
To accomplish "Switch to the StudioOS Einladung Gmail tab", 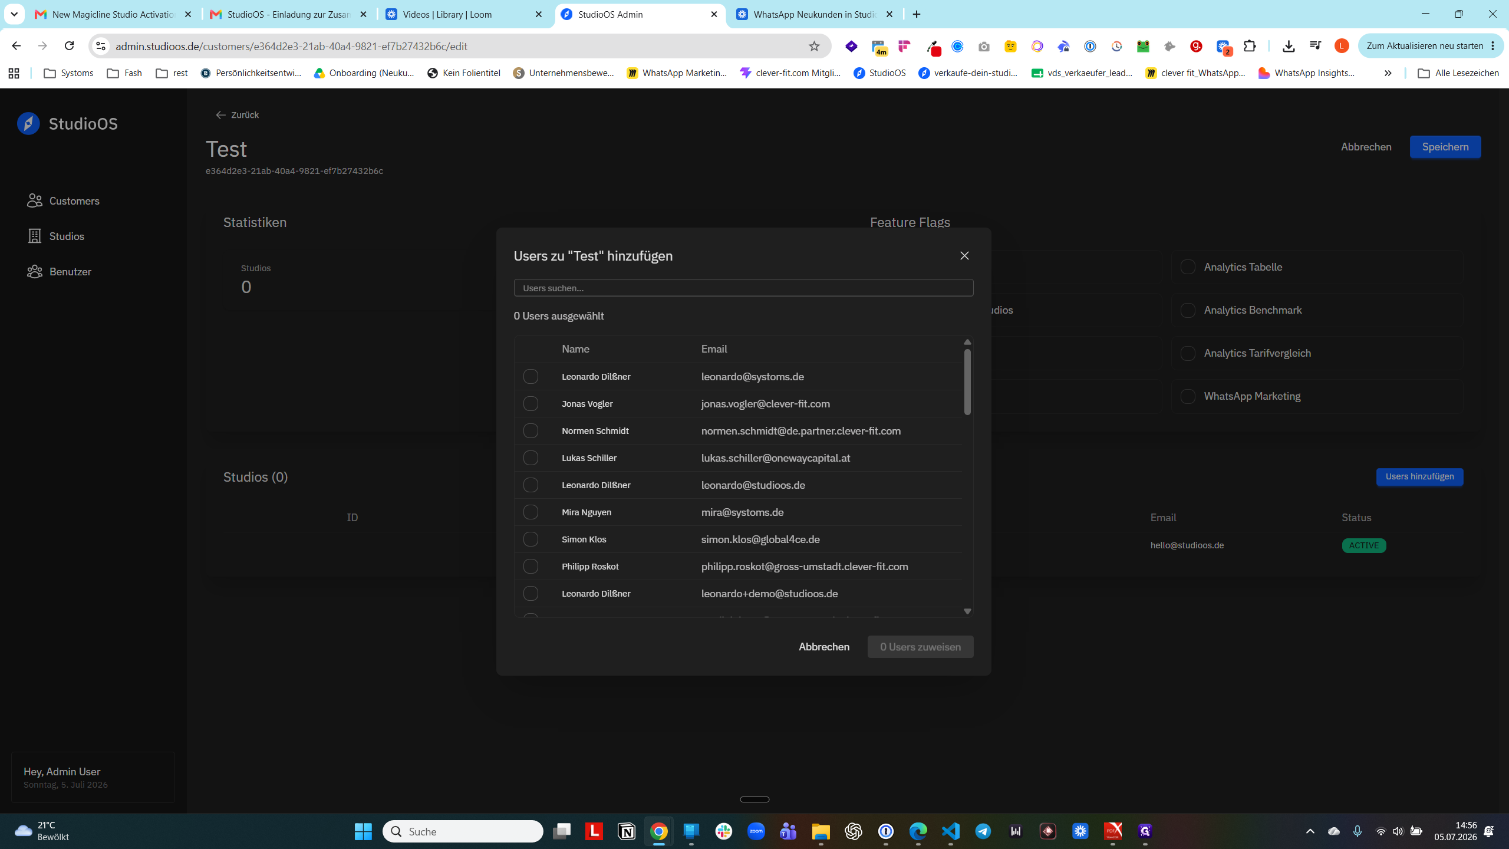I will (289, 14).
